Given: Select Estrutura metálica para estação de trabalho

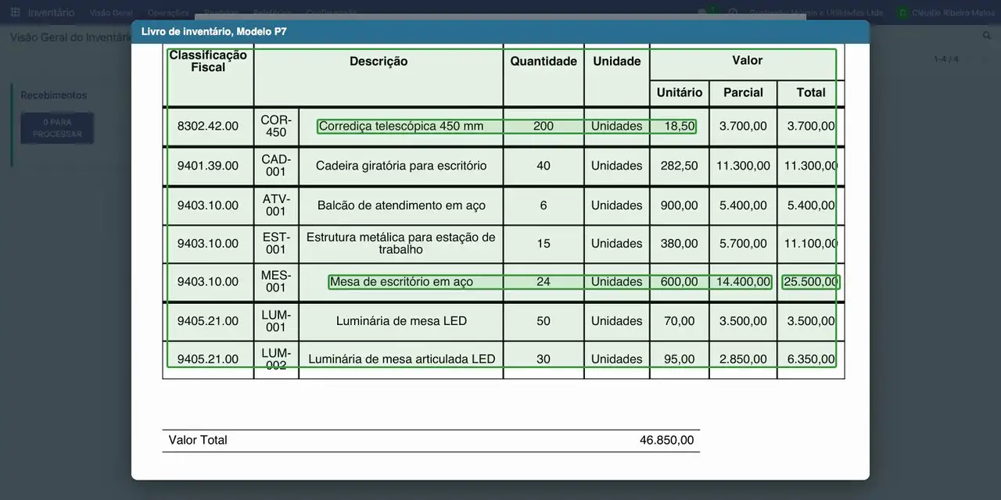Looking at the screenshot, I should click(x=401, y=243).
